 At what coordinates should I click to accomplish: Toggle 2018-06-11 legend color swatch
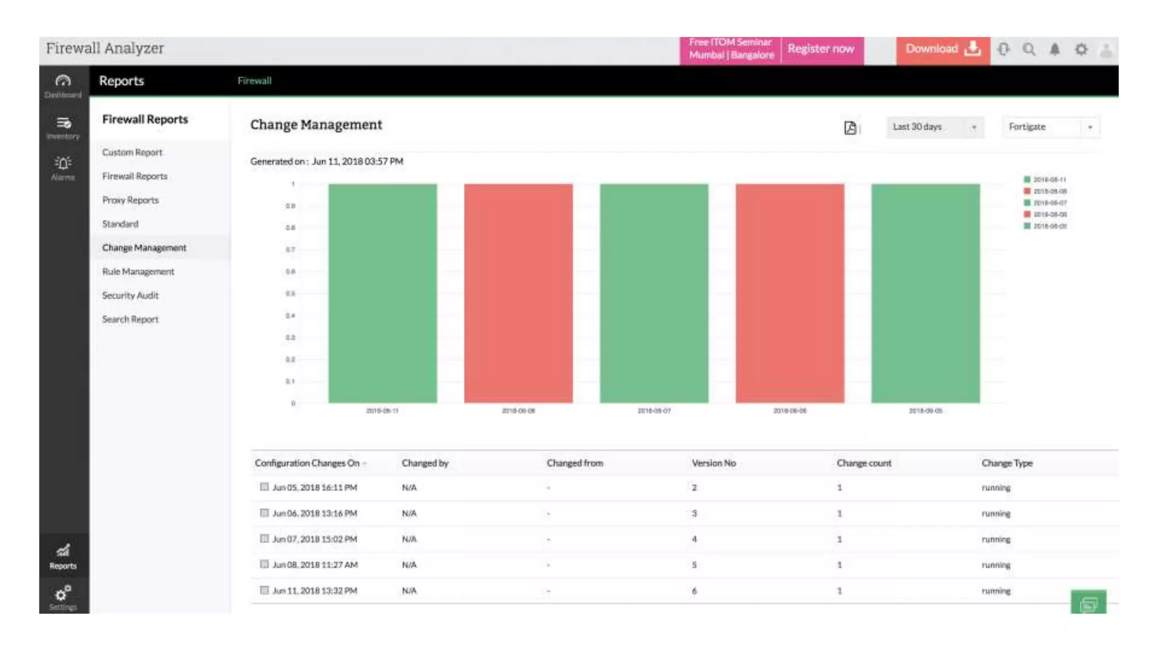(1027, 179)
